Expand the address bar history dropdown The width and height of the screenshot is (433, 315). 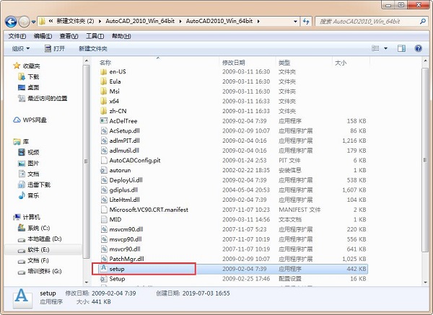295,21
